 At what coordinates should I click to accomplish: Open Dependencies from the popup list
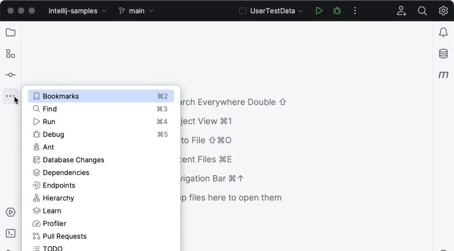101,173
